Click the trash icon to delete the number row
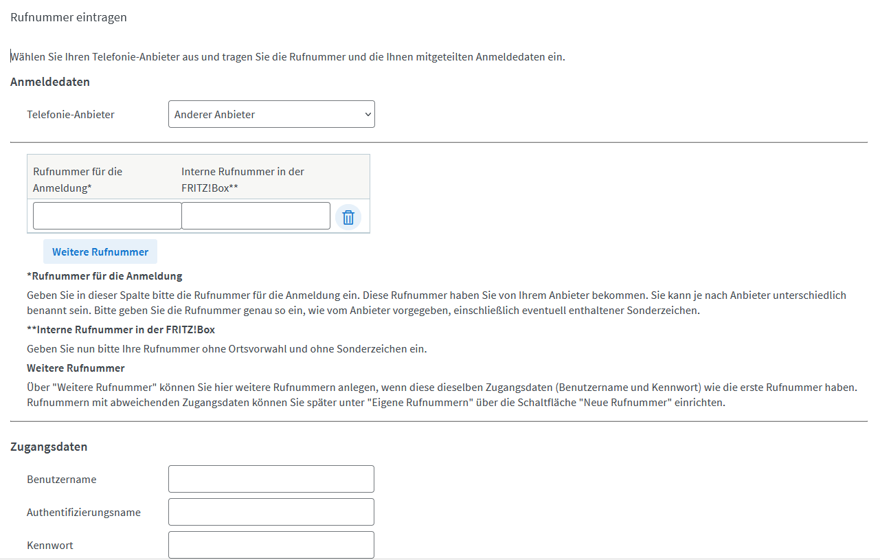The height and width of the screenshot is (560, 880). click(x=348, y=217)
